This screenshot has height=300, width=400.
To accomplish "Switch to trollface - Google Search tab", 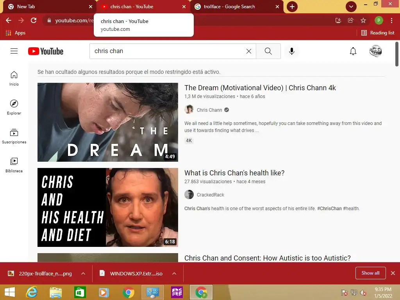I will click(x=237, y=7).
